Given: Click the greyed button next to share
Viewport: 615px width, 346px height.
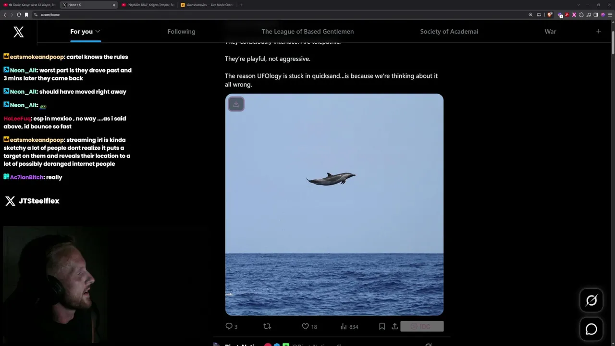Looking at the screenshot, I should [422, 326].
